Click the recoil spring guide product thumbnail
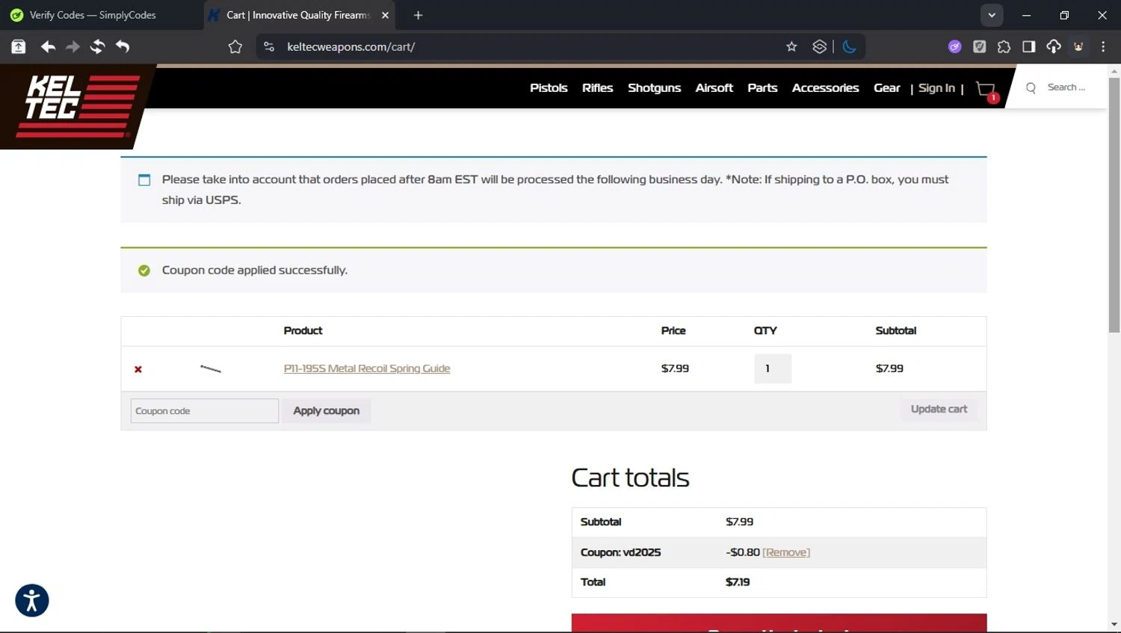Screen dimensions: 1121x633 click(x=211, y=368)
